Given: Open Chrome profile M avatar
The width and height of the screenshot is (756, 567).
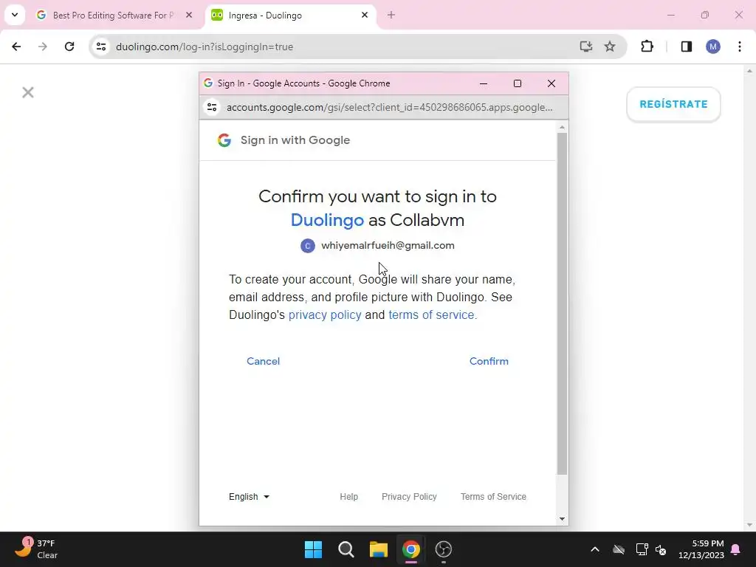Looking at the screenshot, I should 713,47.
